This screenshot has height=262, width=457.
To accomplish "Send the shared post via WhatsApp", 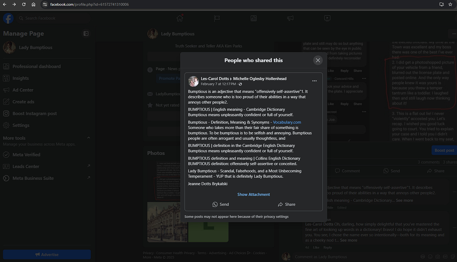I will tap(220, 204).
